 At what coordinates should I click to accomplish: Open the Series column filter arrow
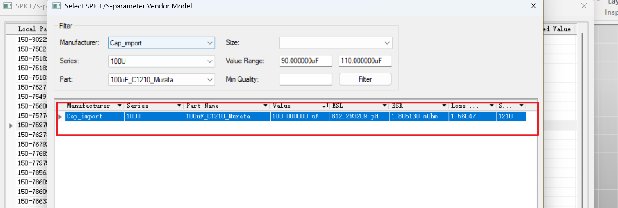pyautogui.click(x=179, y=106)
